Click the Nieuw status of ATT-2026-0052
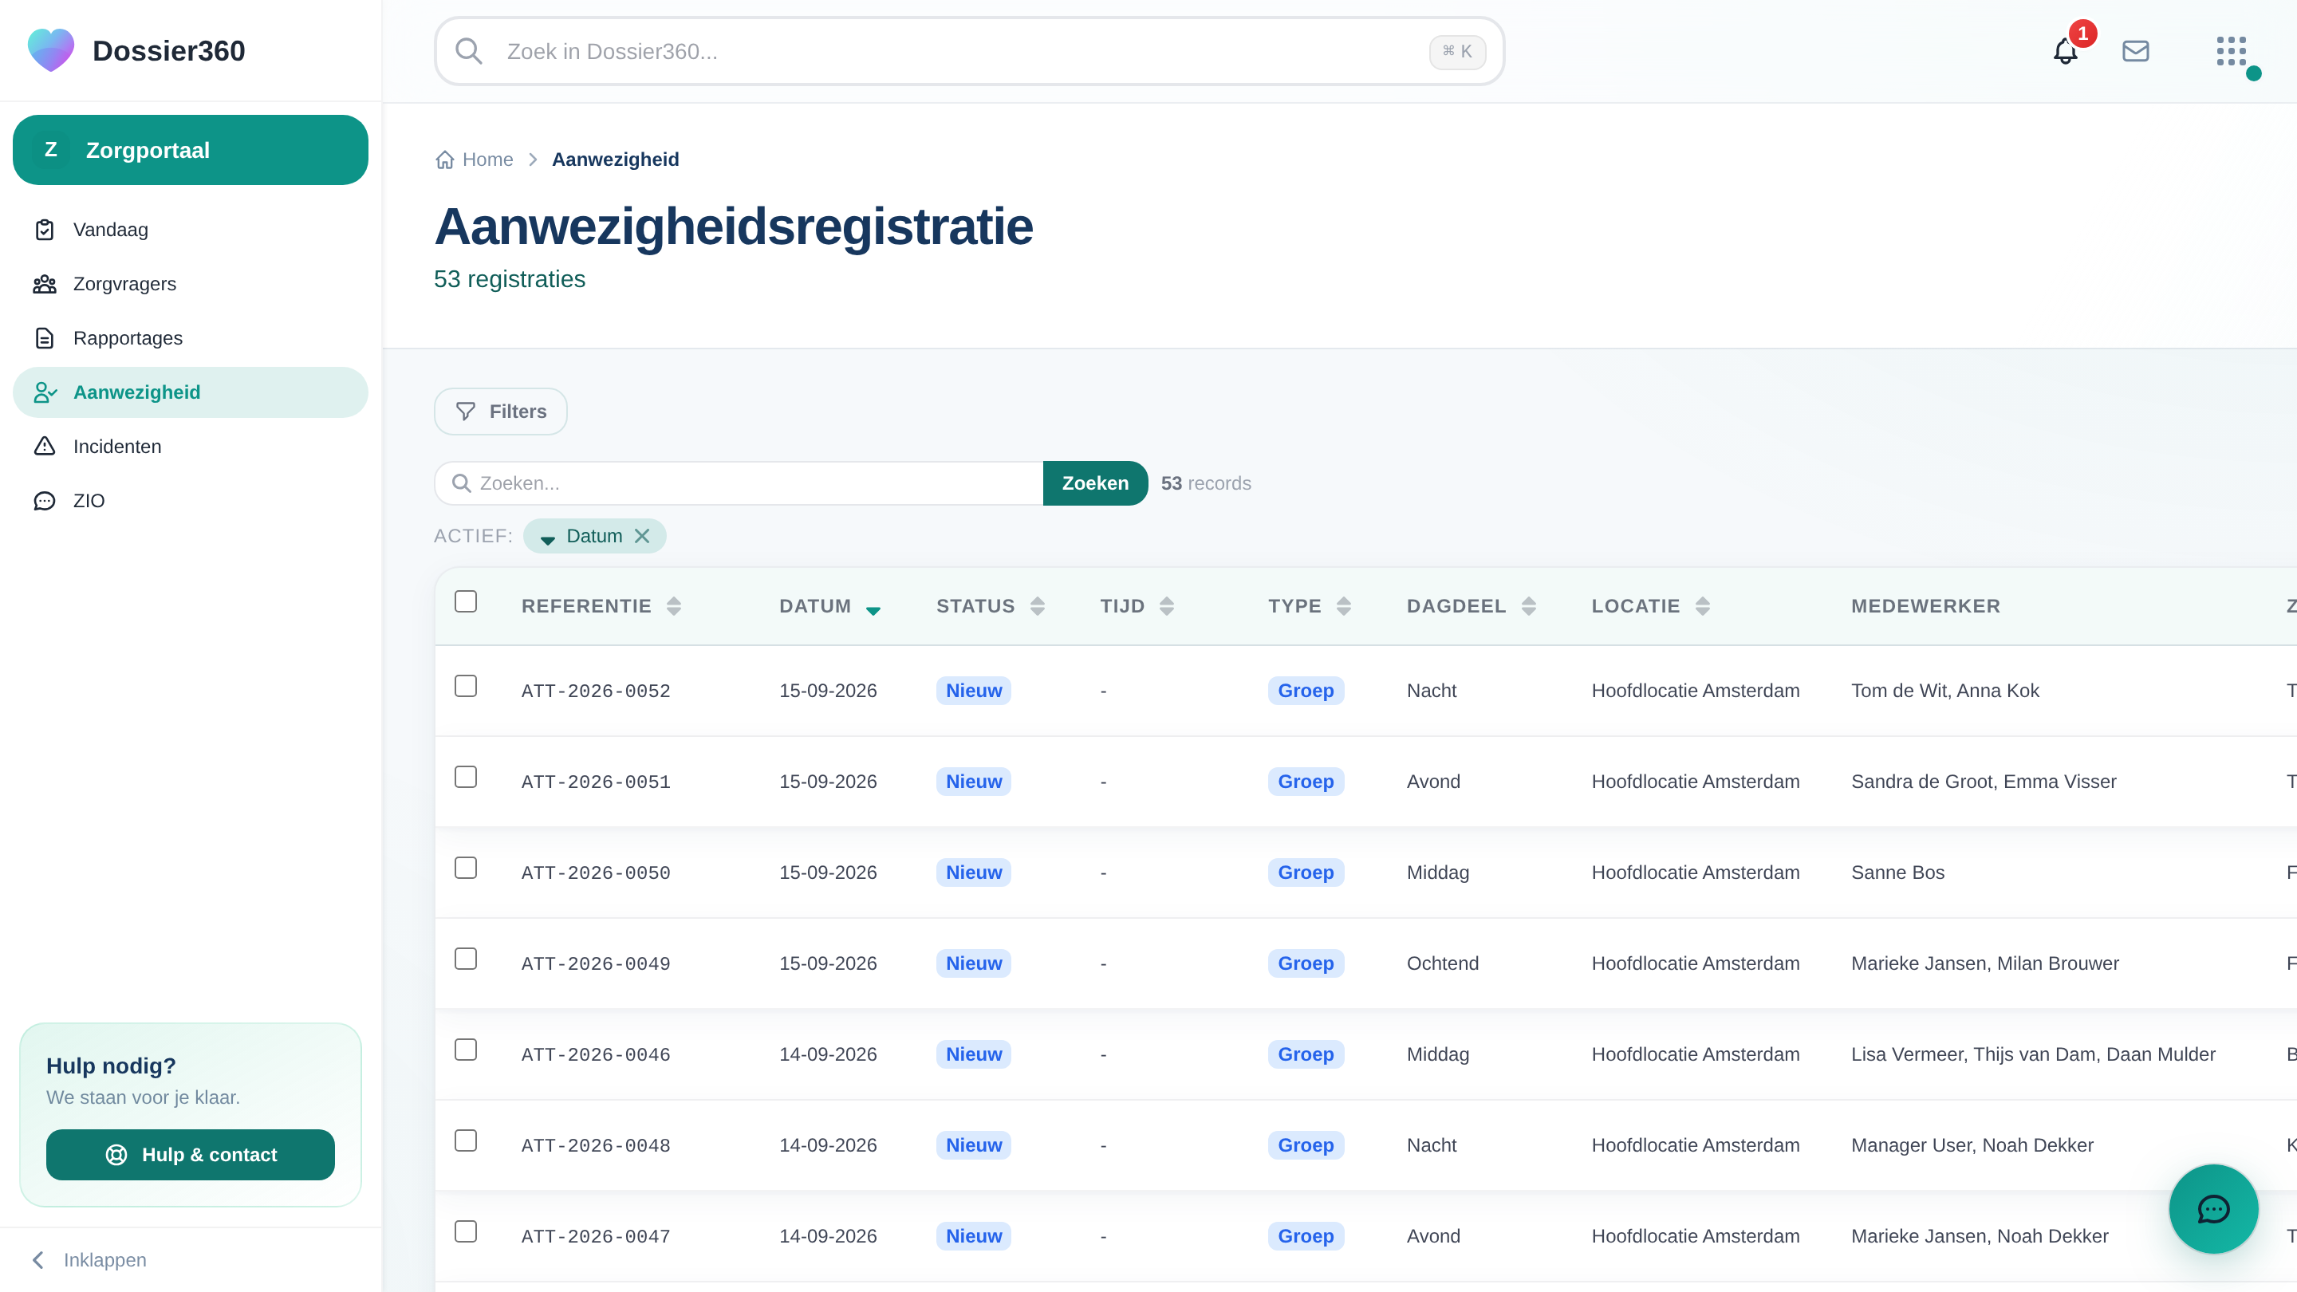The image size is (2297, 1292). tap(974, 690)
